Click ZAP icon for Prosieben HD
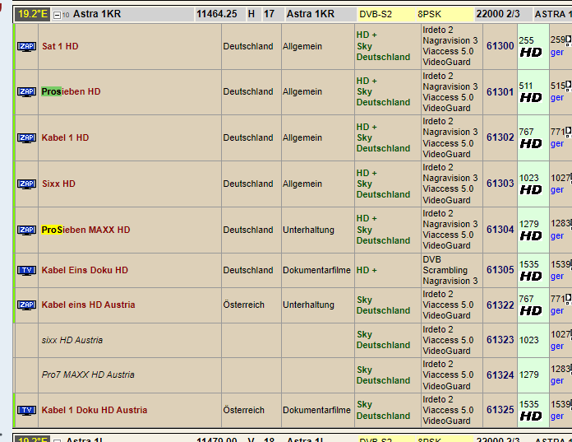The height and width of the screenshot is (442, 572). click(x=26, y=91)
